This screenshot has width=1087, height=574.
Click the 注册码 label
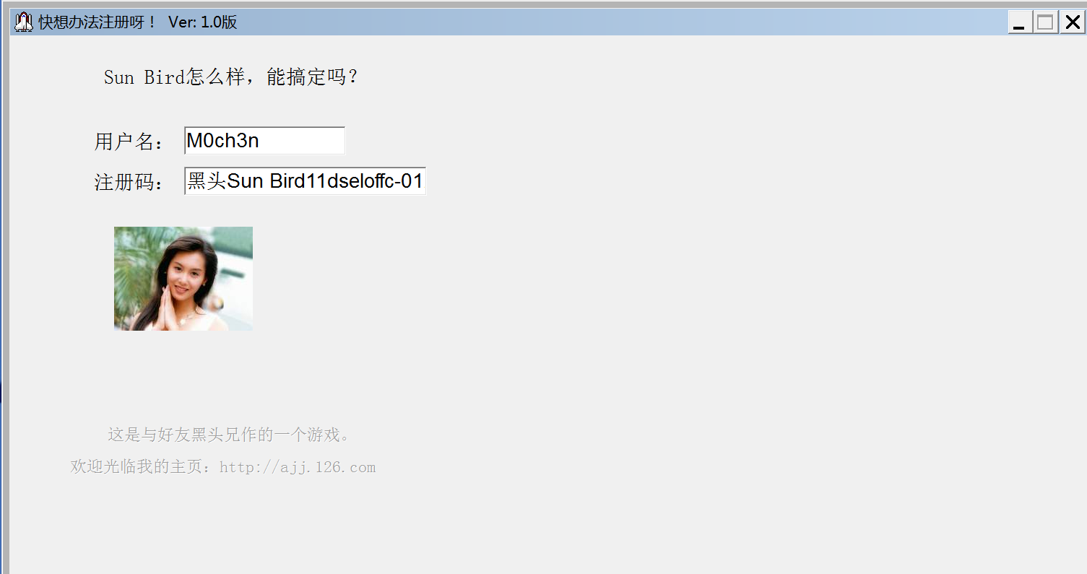pos(130,182)
